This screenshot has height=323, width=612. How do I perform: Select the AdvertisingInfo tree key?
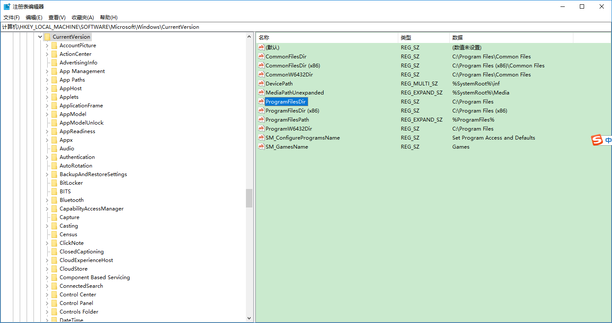(79, 63)
